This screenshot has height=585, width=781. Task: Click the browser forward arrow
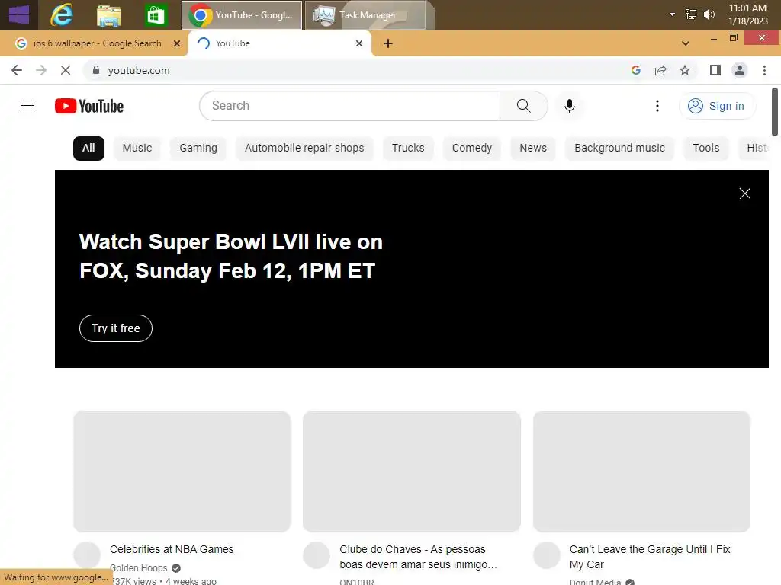coord(41,70)
